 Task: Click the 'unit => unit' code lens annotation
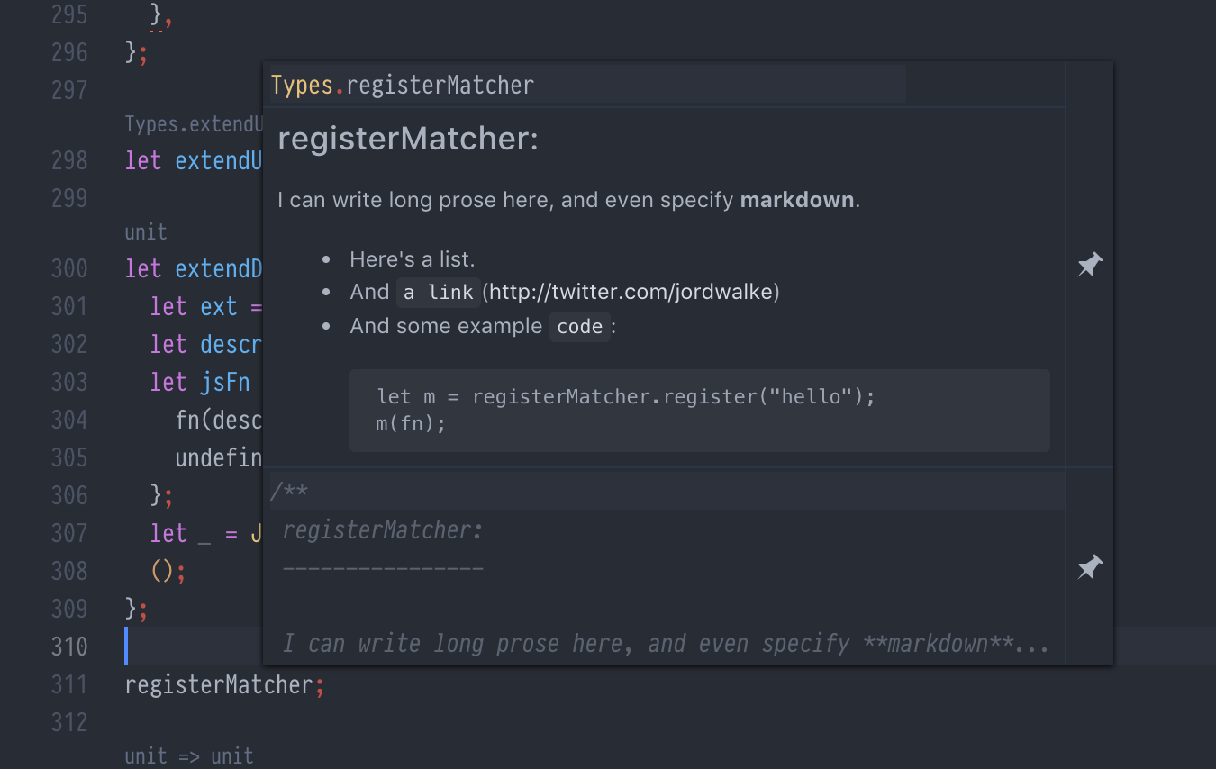(x=189, y=756)
